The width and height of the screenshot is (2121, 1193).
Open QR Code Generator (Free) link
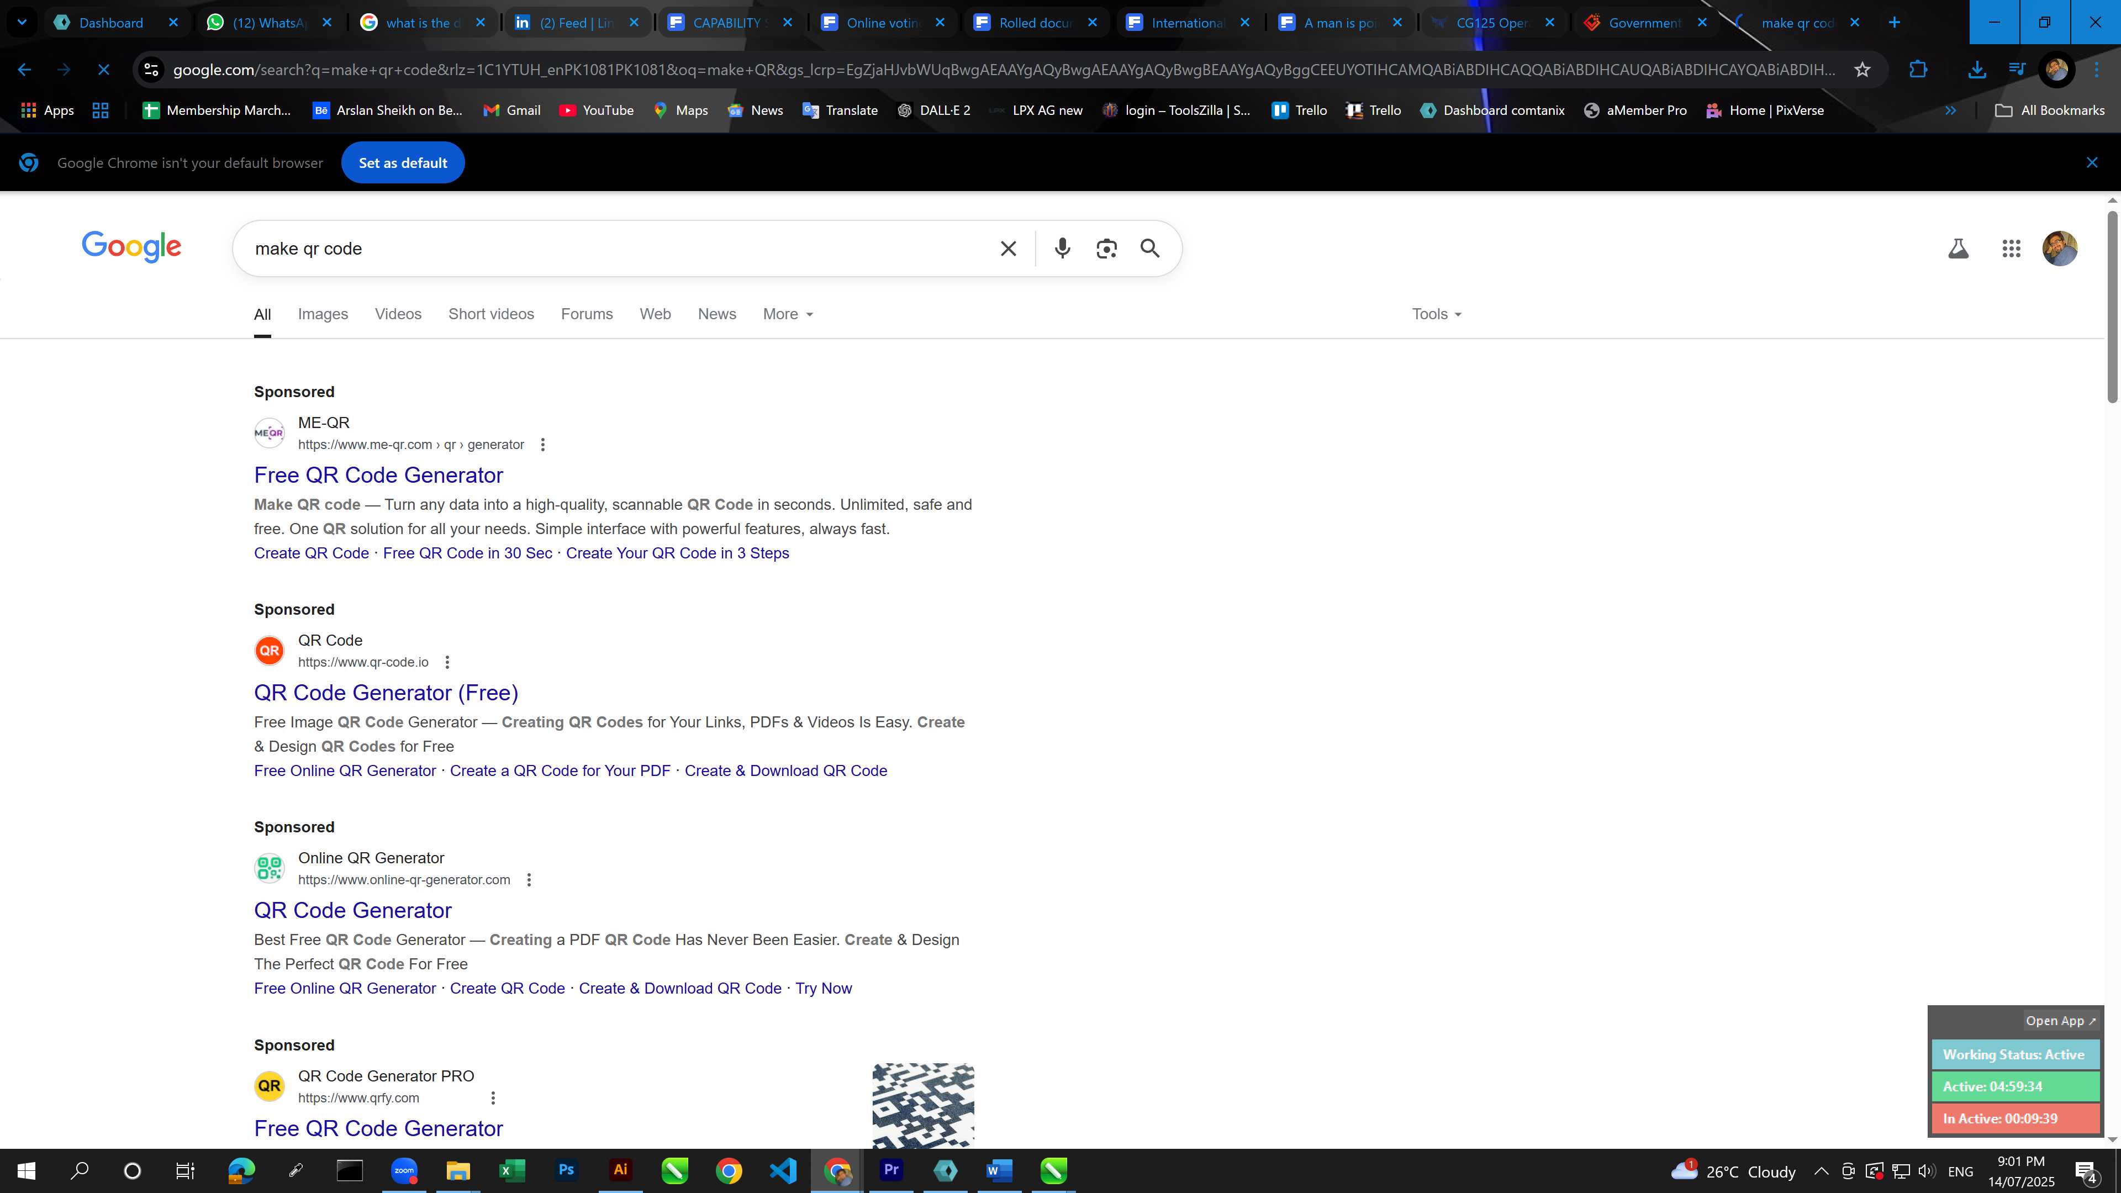pyautogui.click(x=386, y=693)
